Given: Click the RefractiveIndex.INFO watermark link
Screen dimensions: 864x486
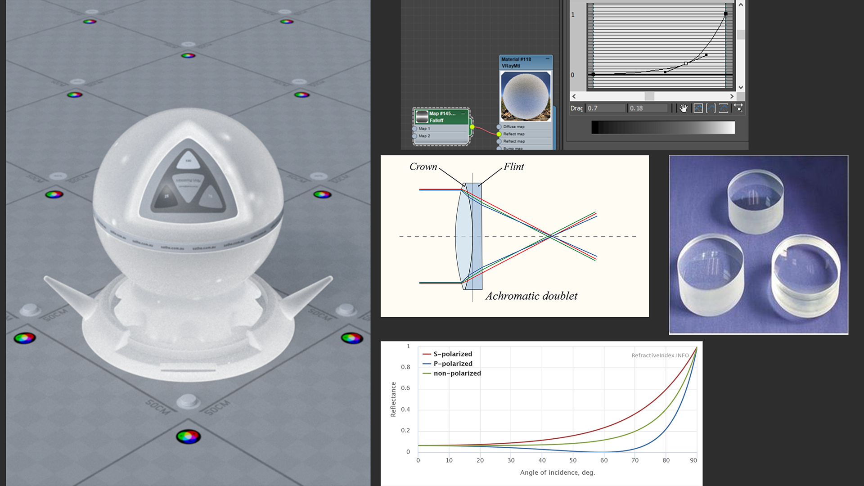Looking at the screenshot, I should 660,355.
